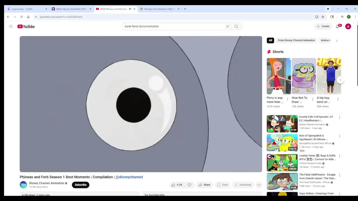The width and height of the screenshot is (358, 201).
Task: View site information next to the URL
Action: (x=36, y=17)
